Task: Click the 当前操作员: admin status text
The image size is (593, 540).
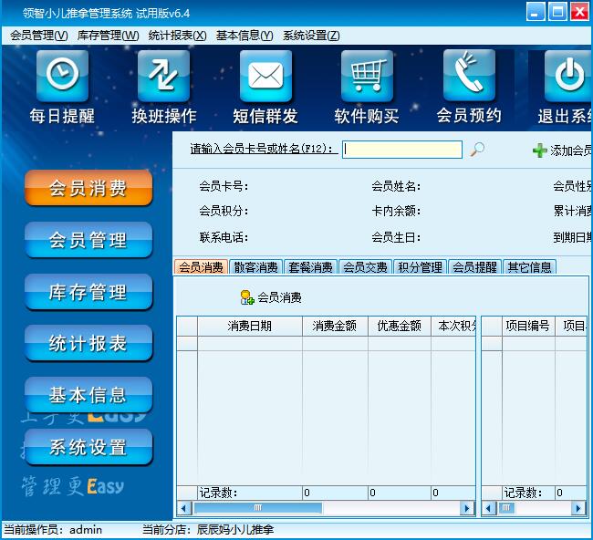Action: (53, 529)
